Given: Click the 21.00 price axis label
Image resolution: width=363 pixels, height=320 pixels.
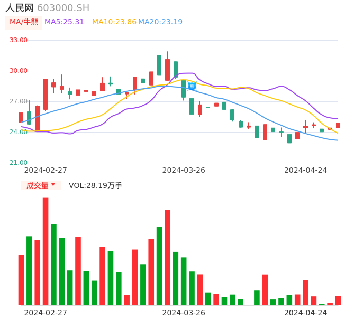Looking at the screenshot, I should [x=19, y=163].
